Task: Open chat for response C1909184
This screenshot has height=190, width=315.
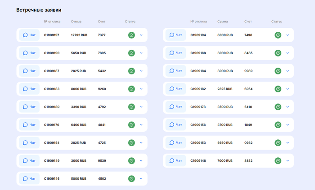Action: point(176,71)
